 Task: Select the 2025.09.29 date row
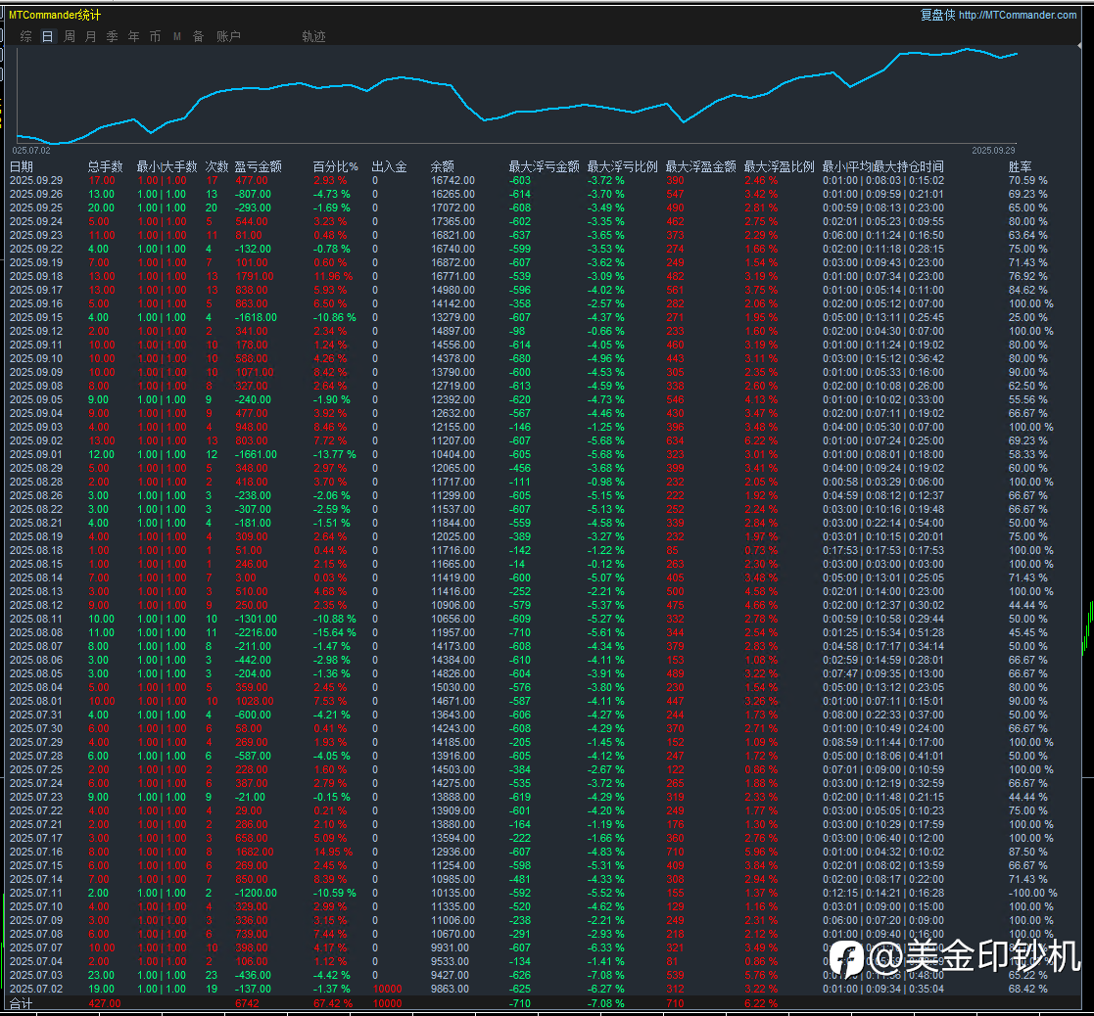point(36,181)
